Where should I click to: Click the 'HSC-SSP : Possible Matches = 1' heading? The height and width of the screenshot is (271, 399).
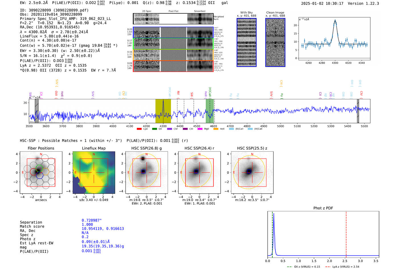pyautogui.click(x=71, y=140)
